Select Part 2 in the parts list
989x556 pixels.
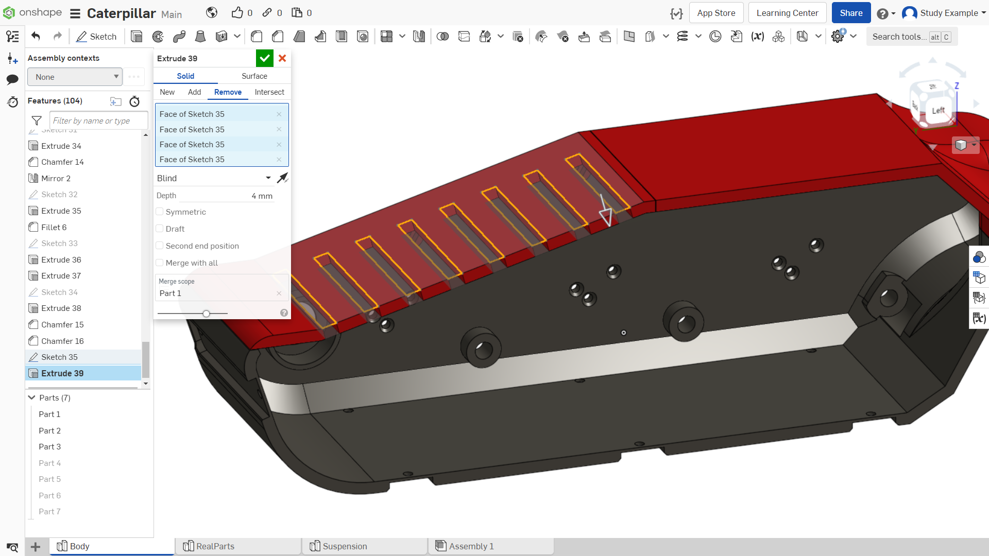coord(50,430)
